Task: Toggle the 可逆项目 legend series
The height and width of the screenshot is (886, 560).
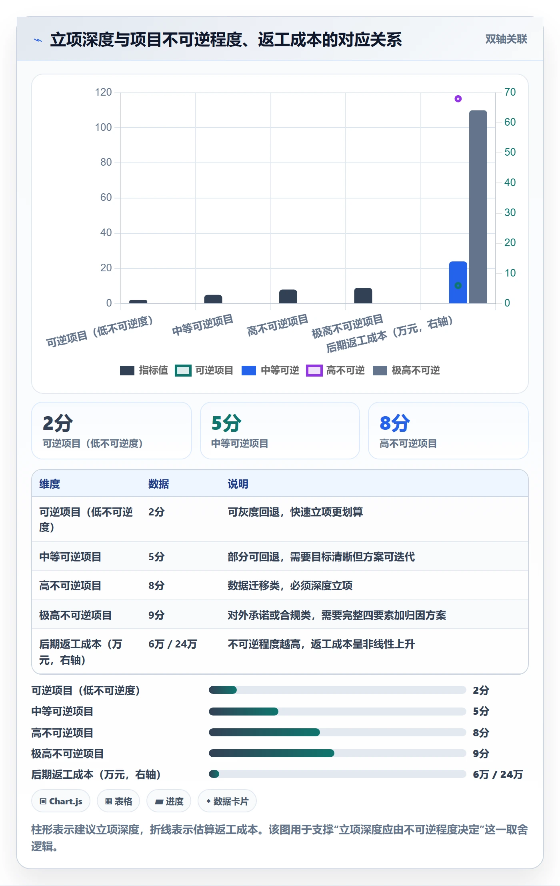Action: click(x=204, y=371)
